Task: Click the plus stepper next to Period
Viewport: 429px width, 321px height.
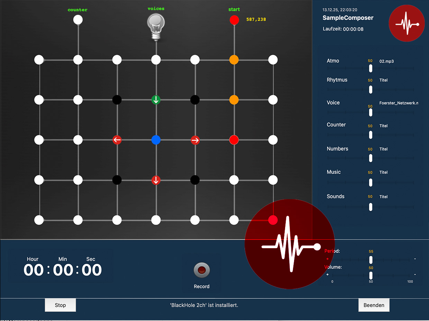Action: pyautogui.click(x=327, y=259)
